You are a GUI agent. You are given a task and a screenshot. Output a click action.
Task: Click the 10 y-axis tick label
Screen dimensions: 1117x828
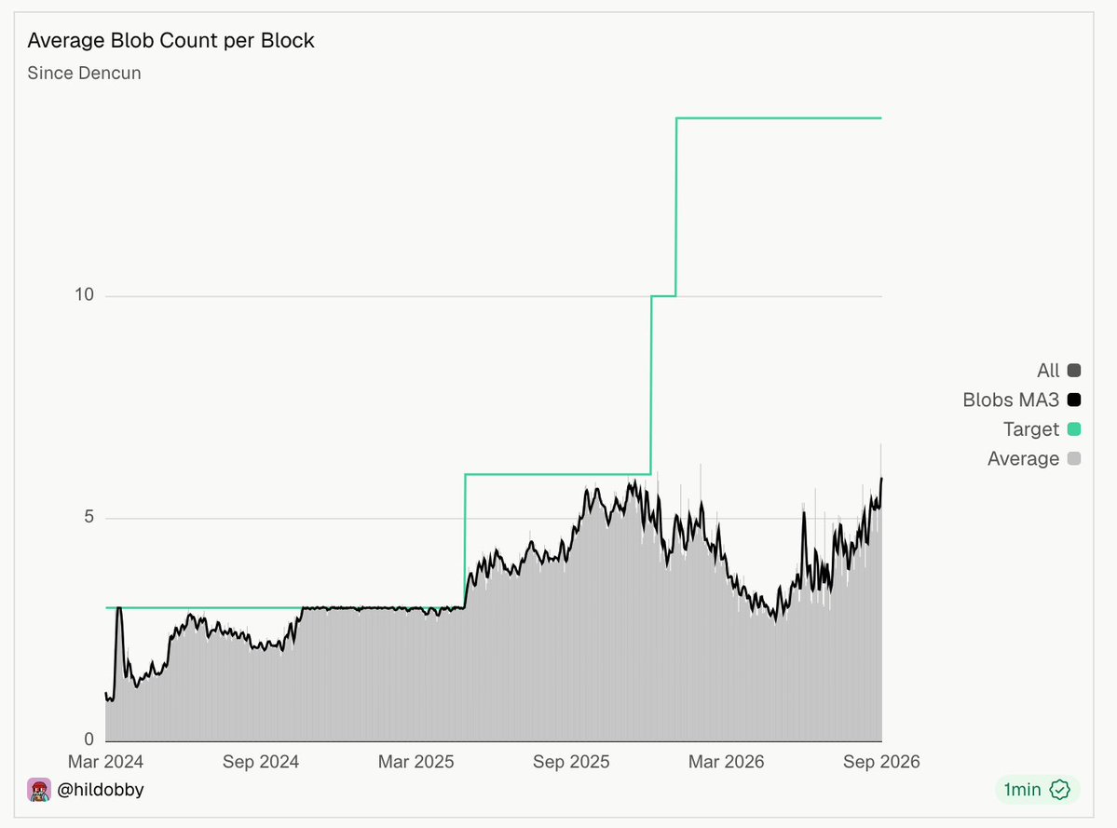point(84,294)
